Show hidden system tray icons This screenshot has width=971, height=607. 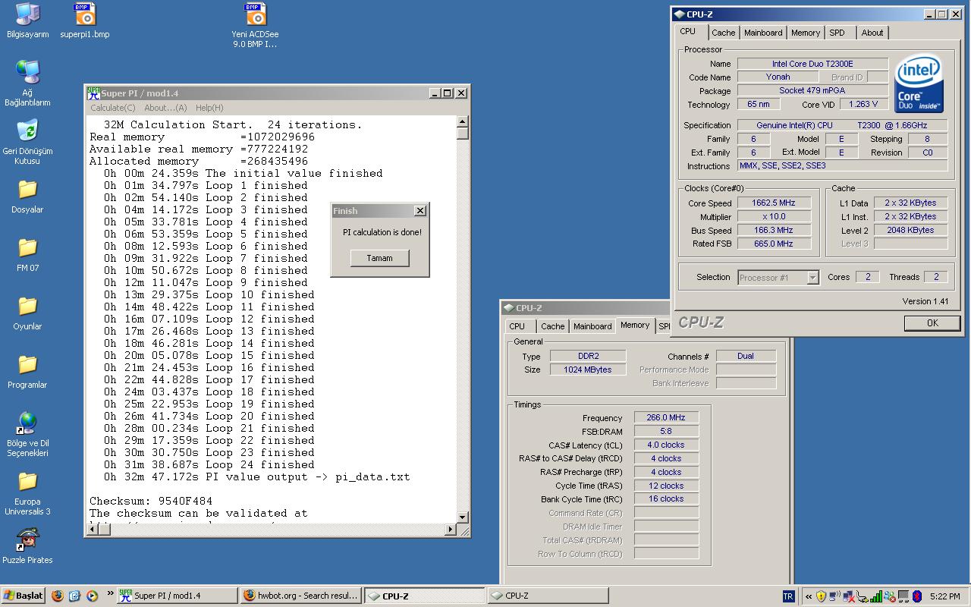click(x=809, y=596)
